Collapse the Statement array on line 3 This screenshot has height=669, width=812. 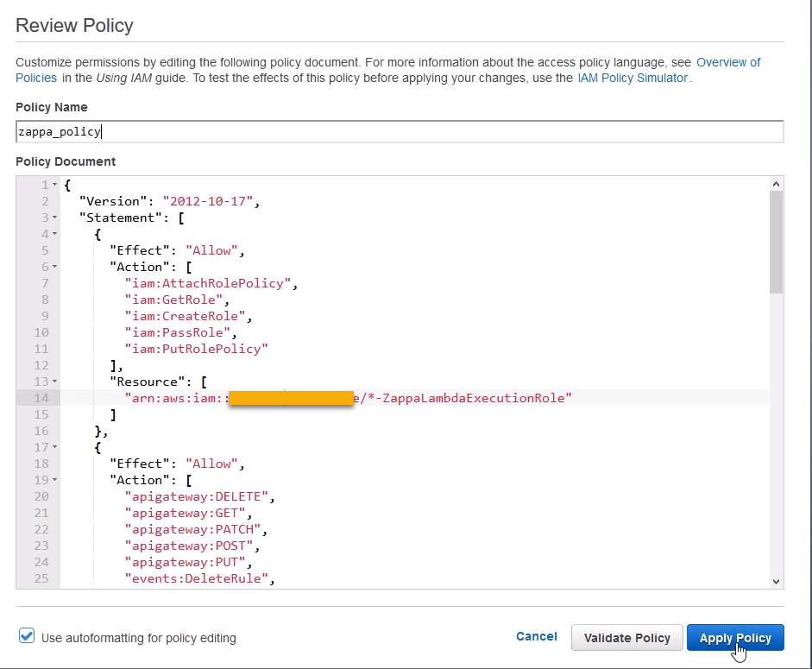(x=55, y=218)
